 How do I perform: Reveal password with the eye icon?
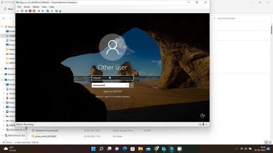(x=127, y=85)
